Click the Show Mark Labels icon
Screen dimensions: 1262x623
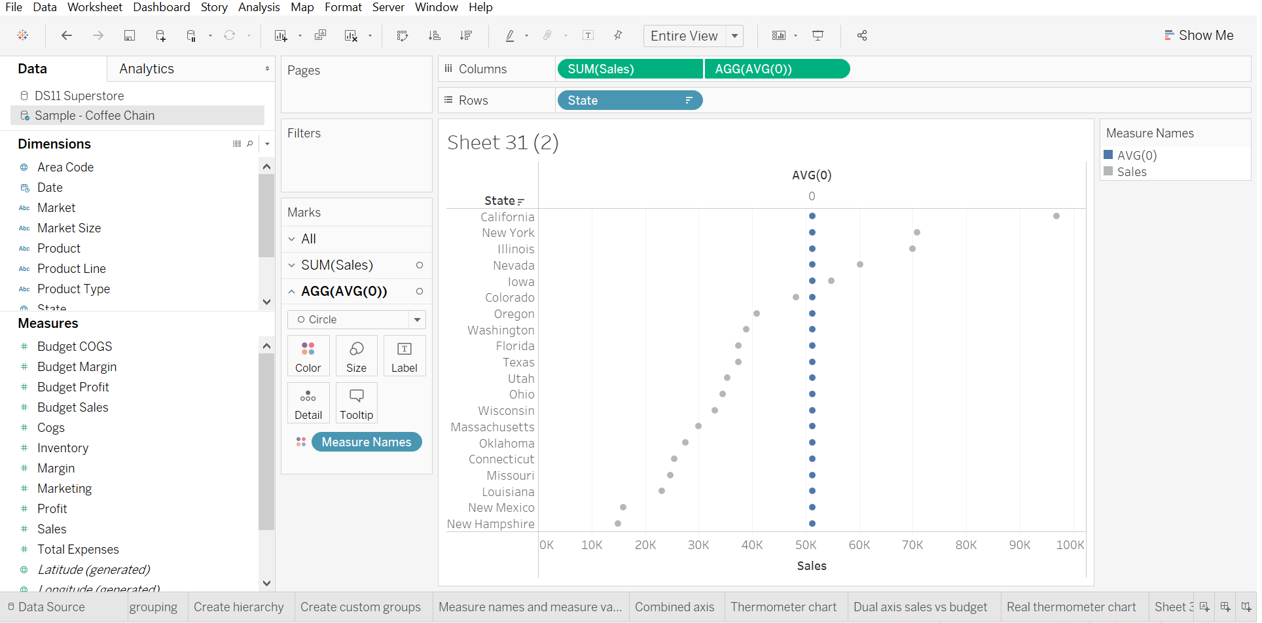tap(588, 35)
